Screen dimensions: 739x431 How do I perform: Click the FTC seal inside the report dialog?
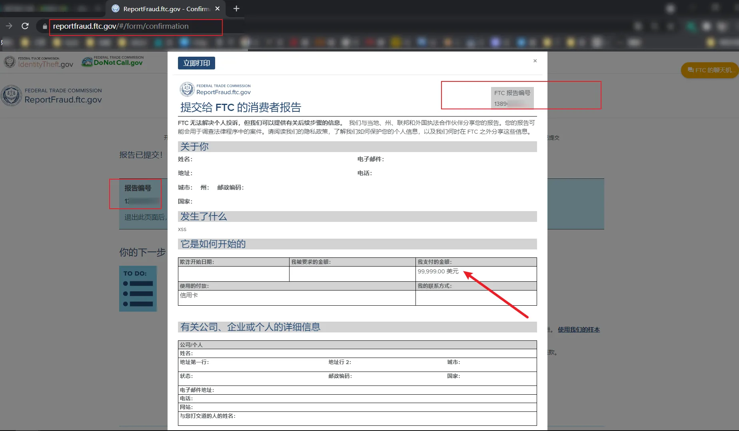click(187, 89)
